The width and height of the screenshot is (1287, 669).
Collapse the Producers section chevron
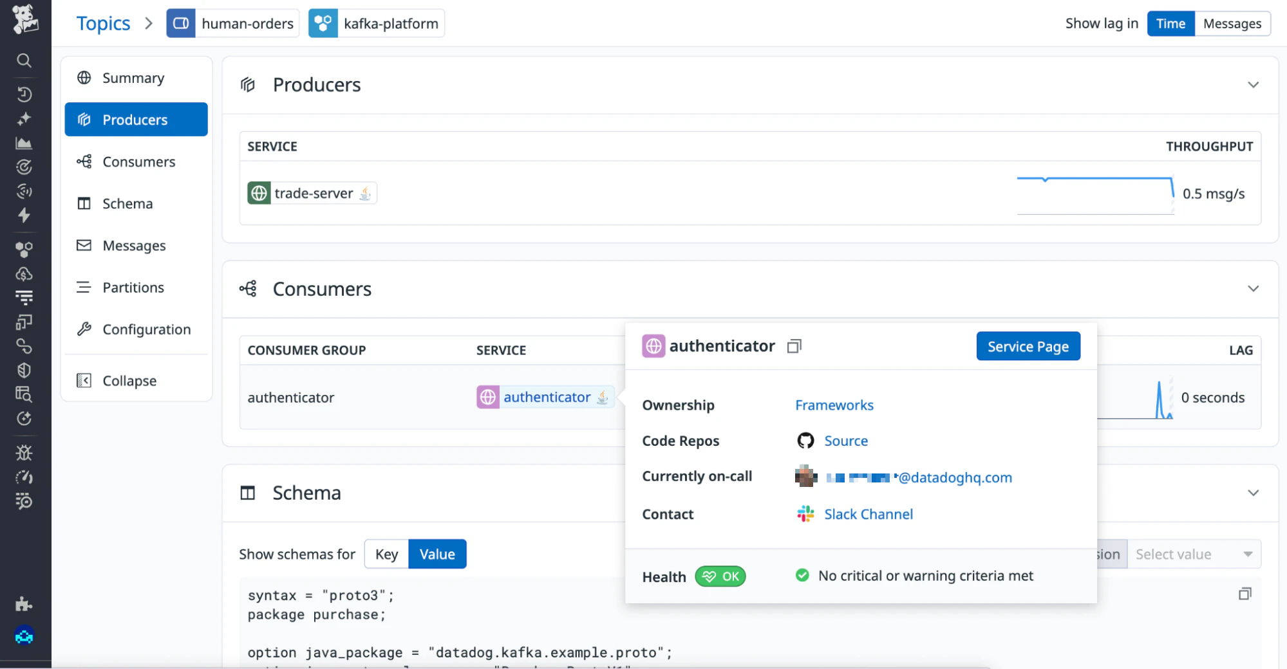tap(1252, 85)
